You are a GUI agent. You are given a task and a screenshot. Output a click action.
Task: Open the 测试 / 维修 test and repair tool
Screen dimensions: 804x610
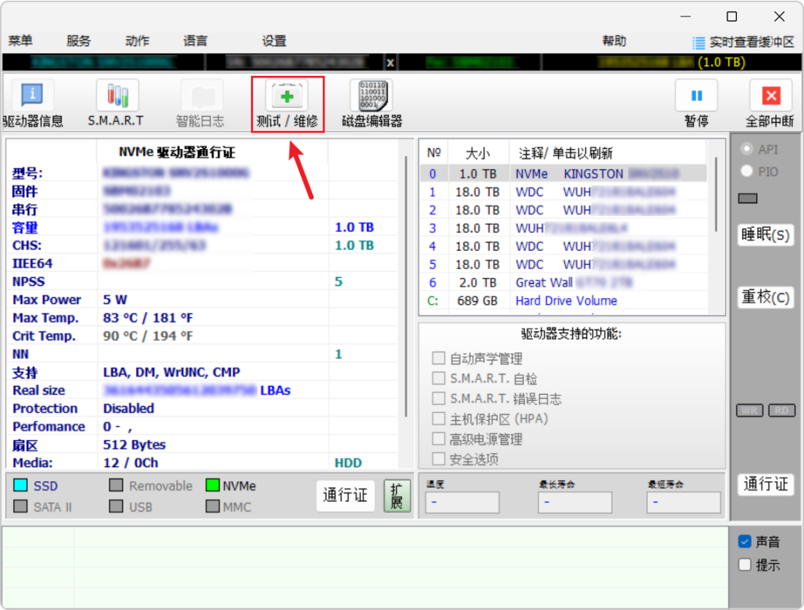coord(287,104)
